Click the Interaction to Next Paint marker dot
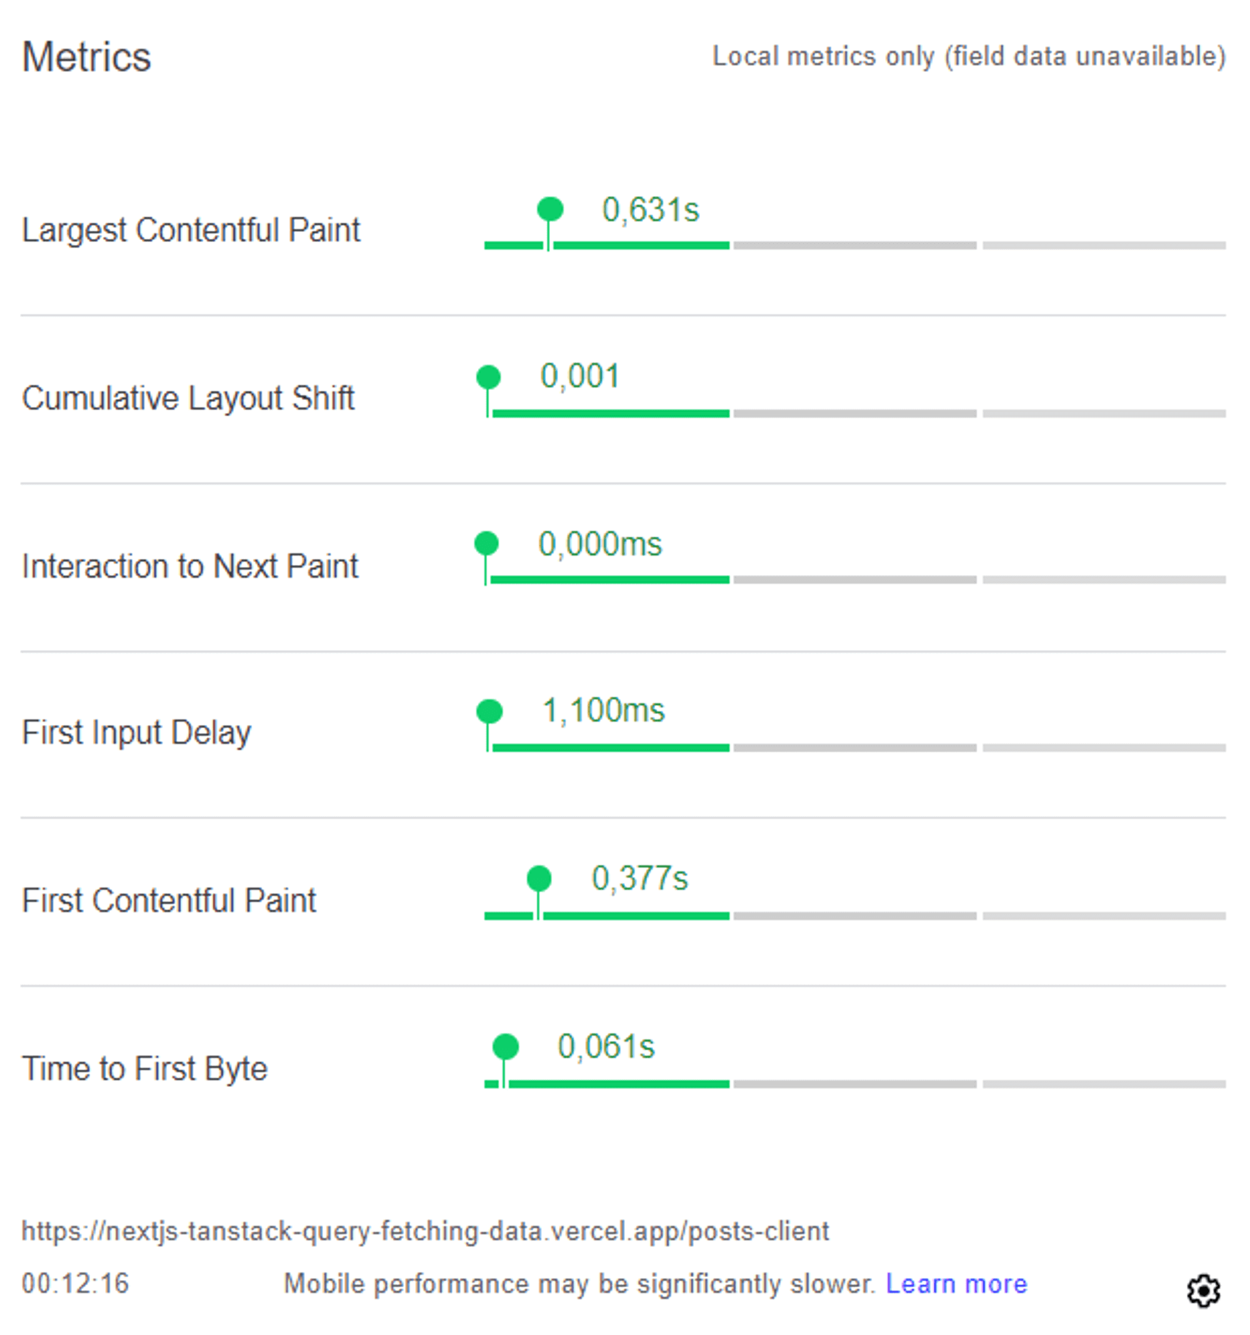 [486, 543]
